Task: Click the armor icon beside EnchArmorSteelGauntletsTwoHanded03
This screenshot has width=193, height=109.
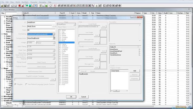Action: tap(24, 102)
